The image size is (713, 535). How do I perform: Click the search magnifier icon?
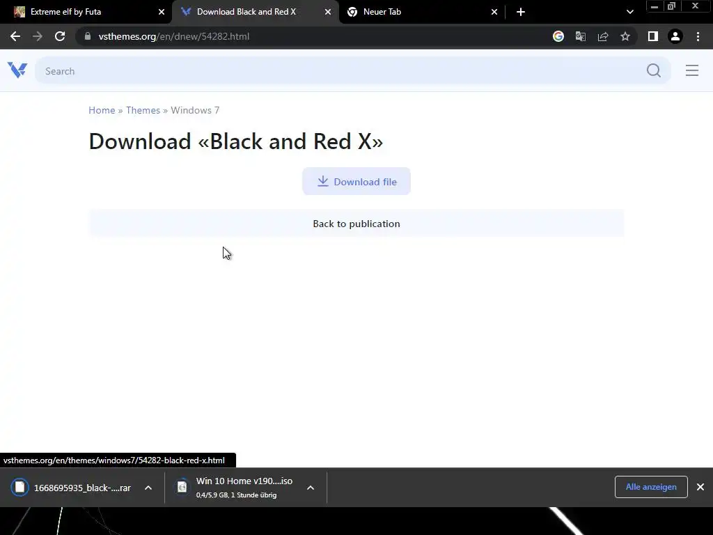[653, 70]
